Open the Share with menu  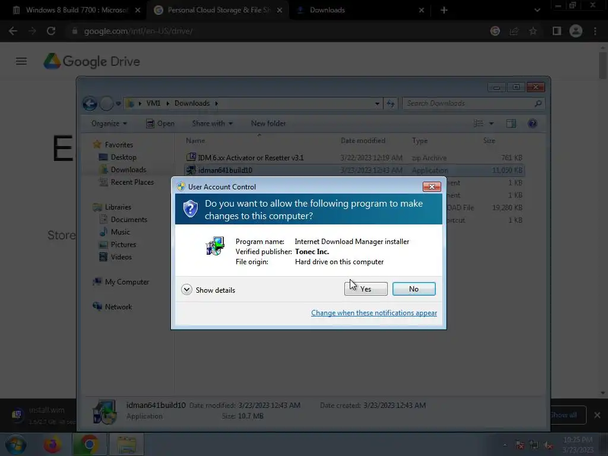click(x=212, y=123)
